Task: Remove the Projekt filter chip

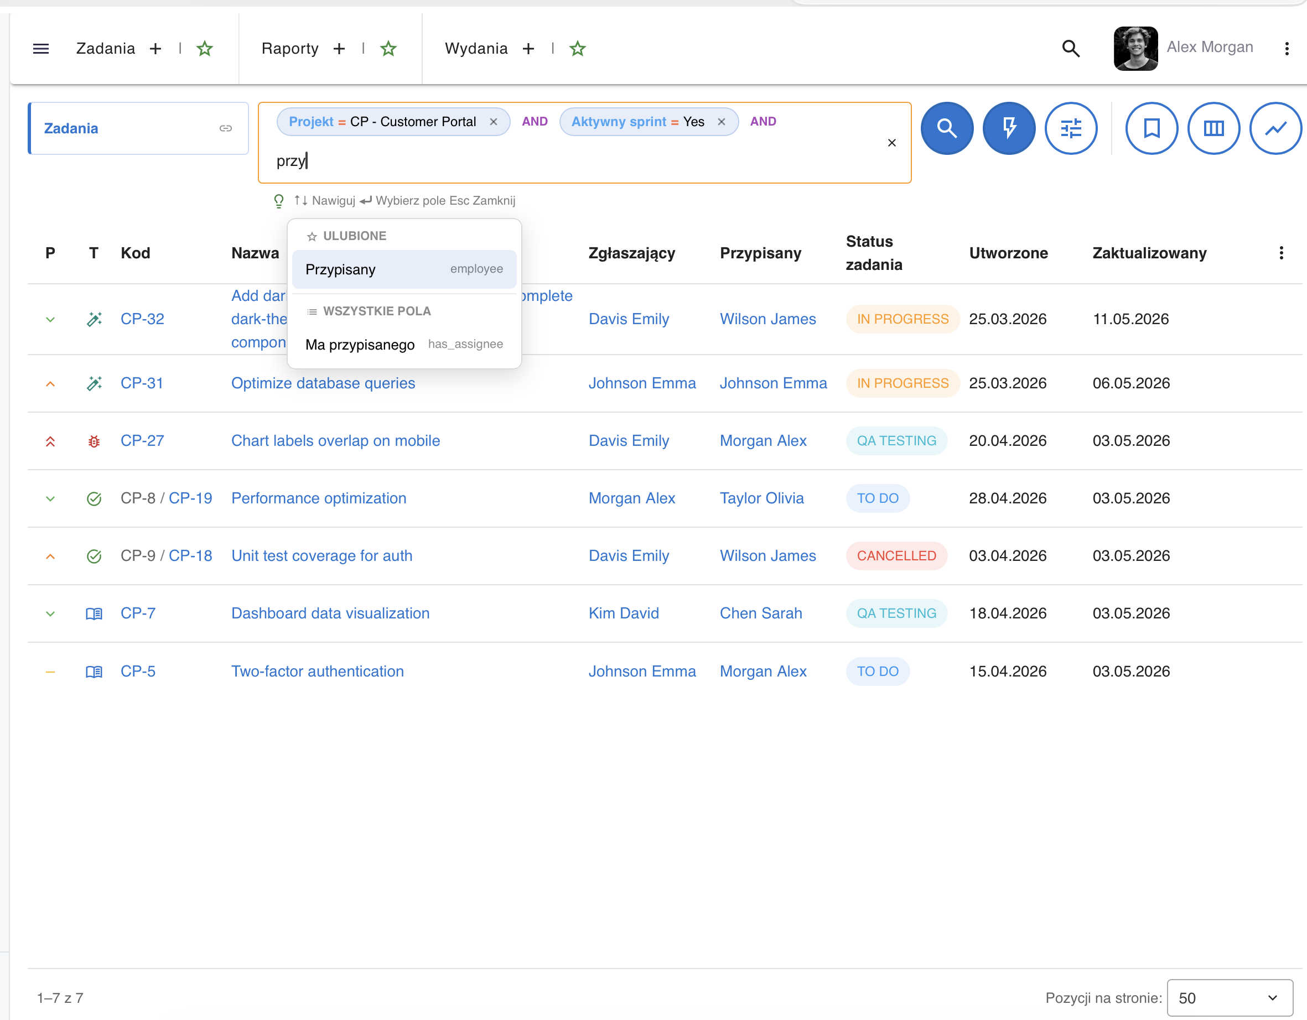Action: click(493, 122)
